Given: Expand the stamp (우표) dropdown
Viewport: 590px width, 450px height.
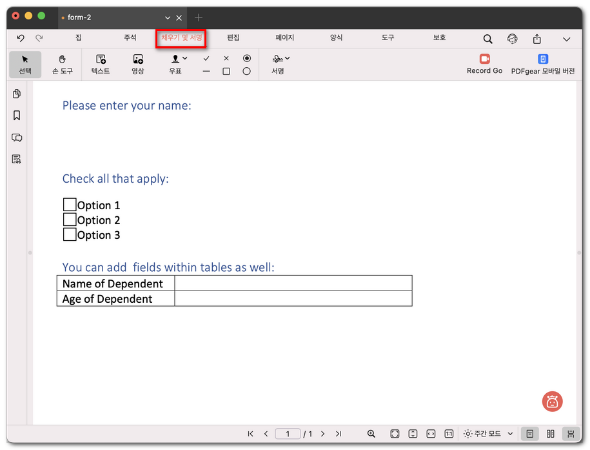Looking at the screenshot, I should (x=185, y=59).
